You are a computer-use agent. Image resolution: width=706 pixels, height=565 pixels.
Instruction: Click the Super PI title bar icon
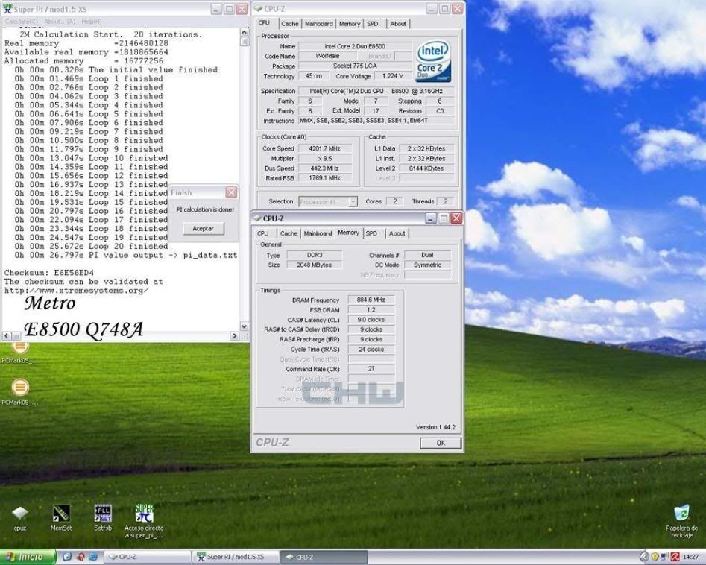[x=7, y=9]
